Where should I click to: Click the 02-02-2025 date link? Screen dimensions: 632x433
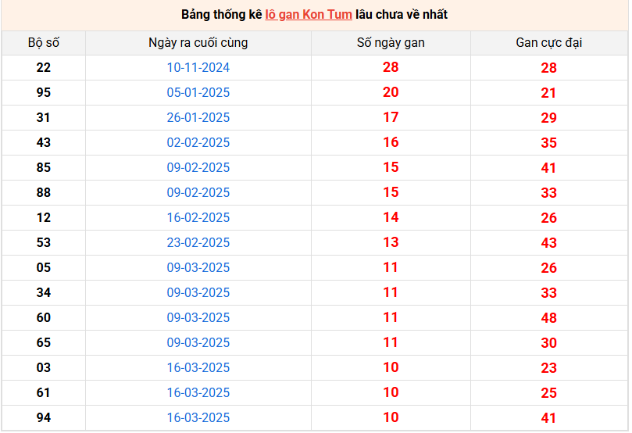[198, 143]
